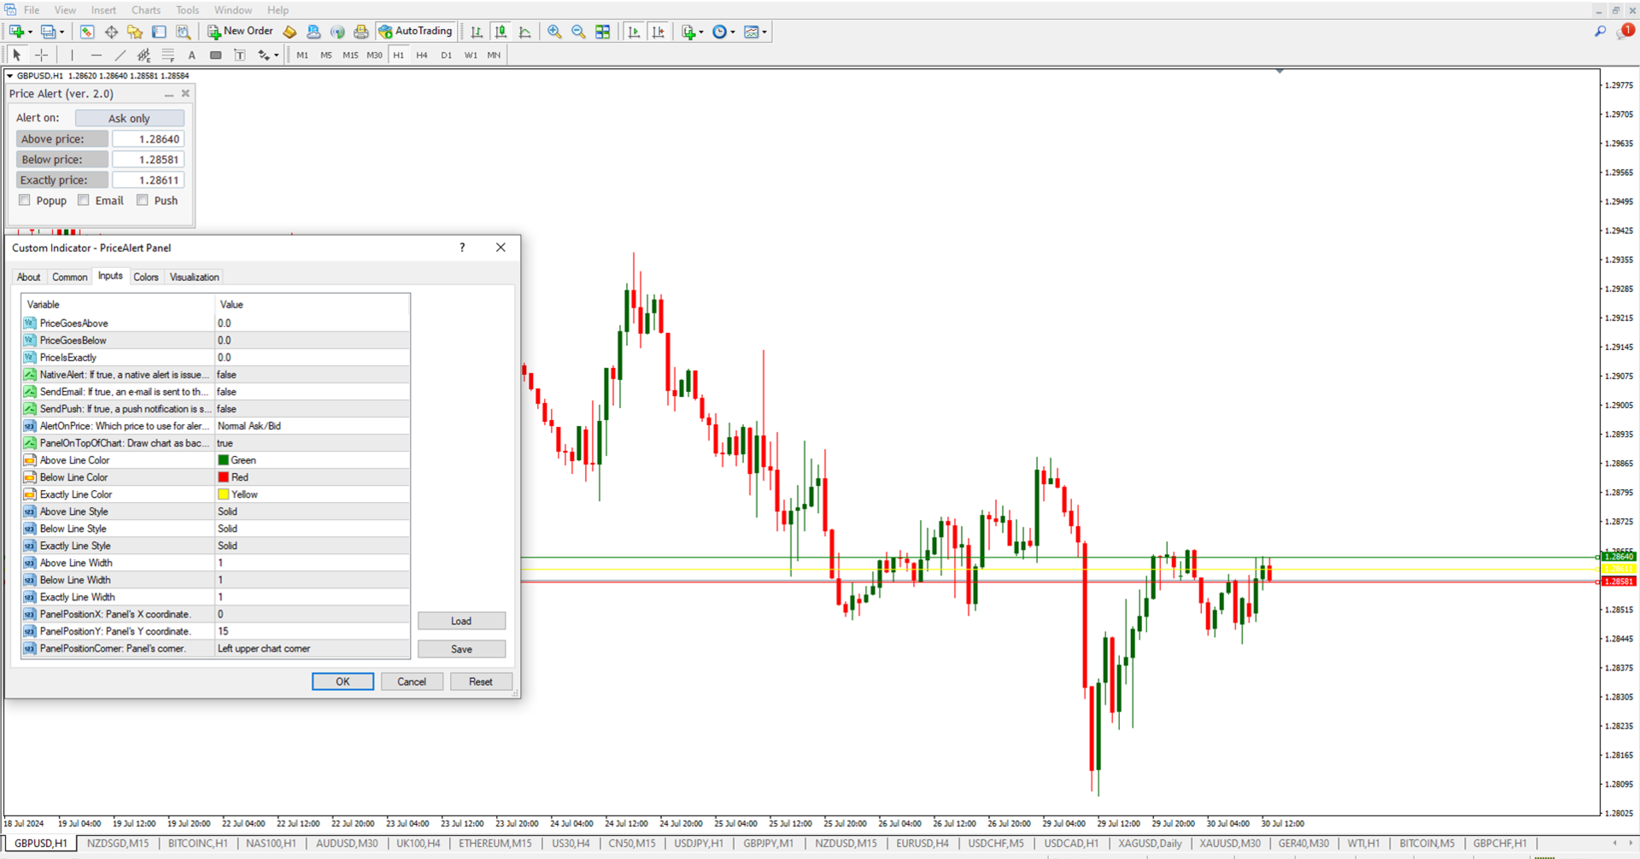Viewport: 1640px width, 859px height.
Task: Check the Popup alert checkbox
Action: [25, 200]
